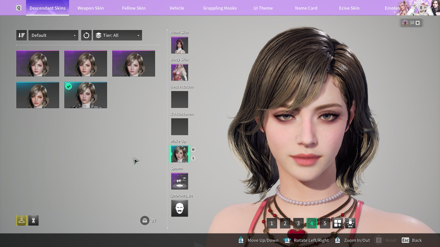Image resolution: width=440 pixels, height=247 pixels.
Task: Go to the Grappling Hooks tab
Action: click(x=220, y=8)
